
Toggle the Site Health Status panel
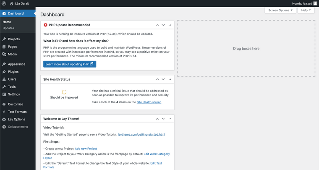pos(170,79)
